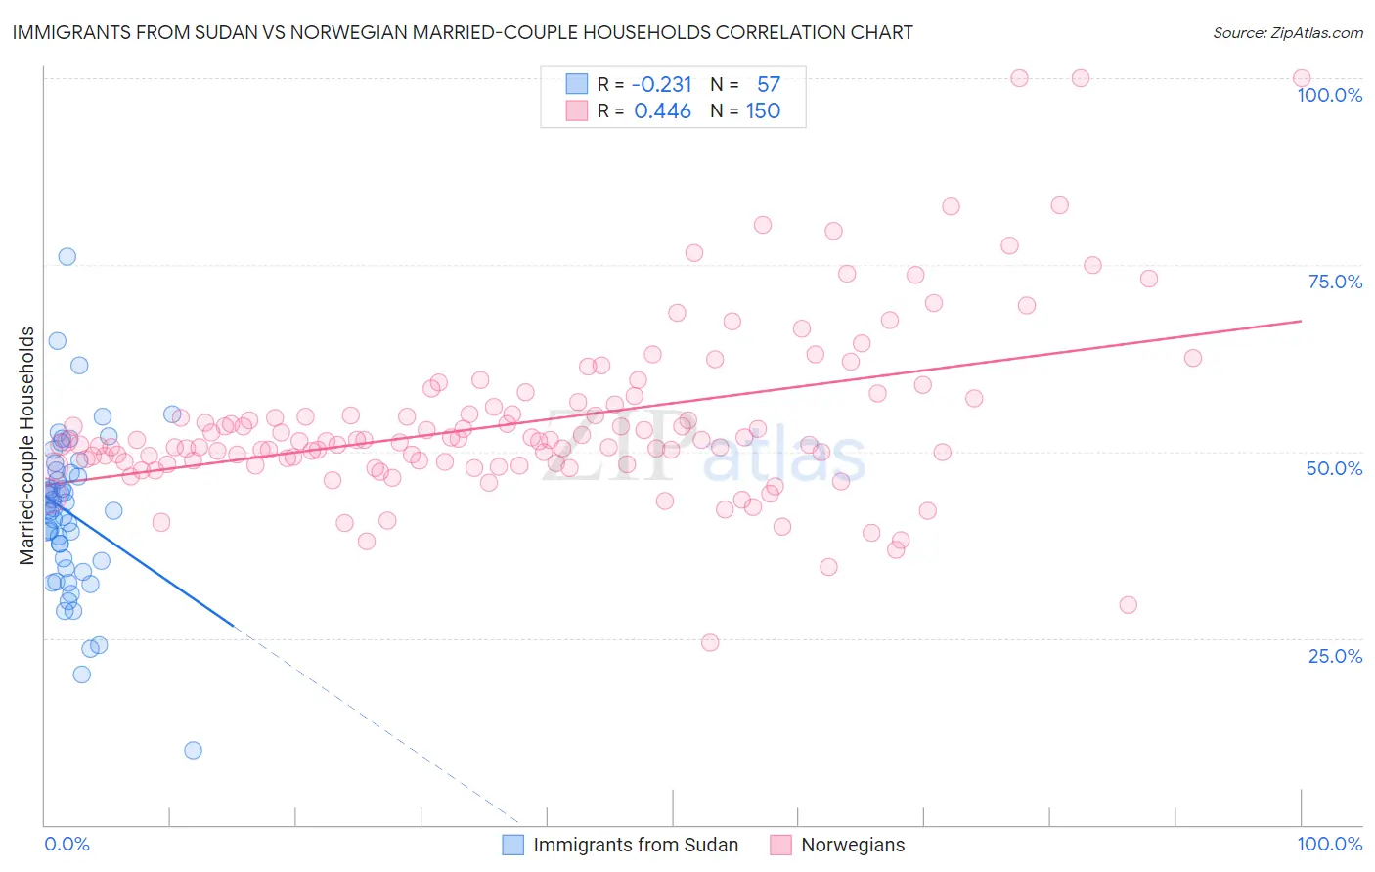Click the 100.0% y-axis tick label
Screen dimensions: 1375x872
pyautogui.click(x=1330, y=95)
